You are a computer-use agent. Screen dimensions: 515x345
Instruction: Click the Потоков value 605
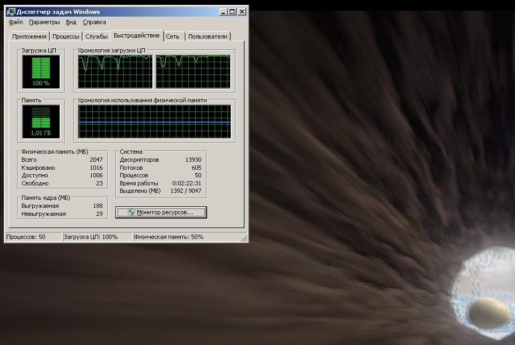coord(196,168)
